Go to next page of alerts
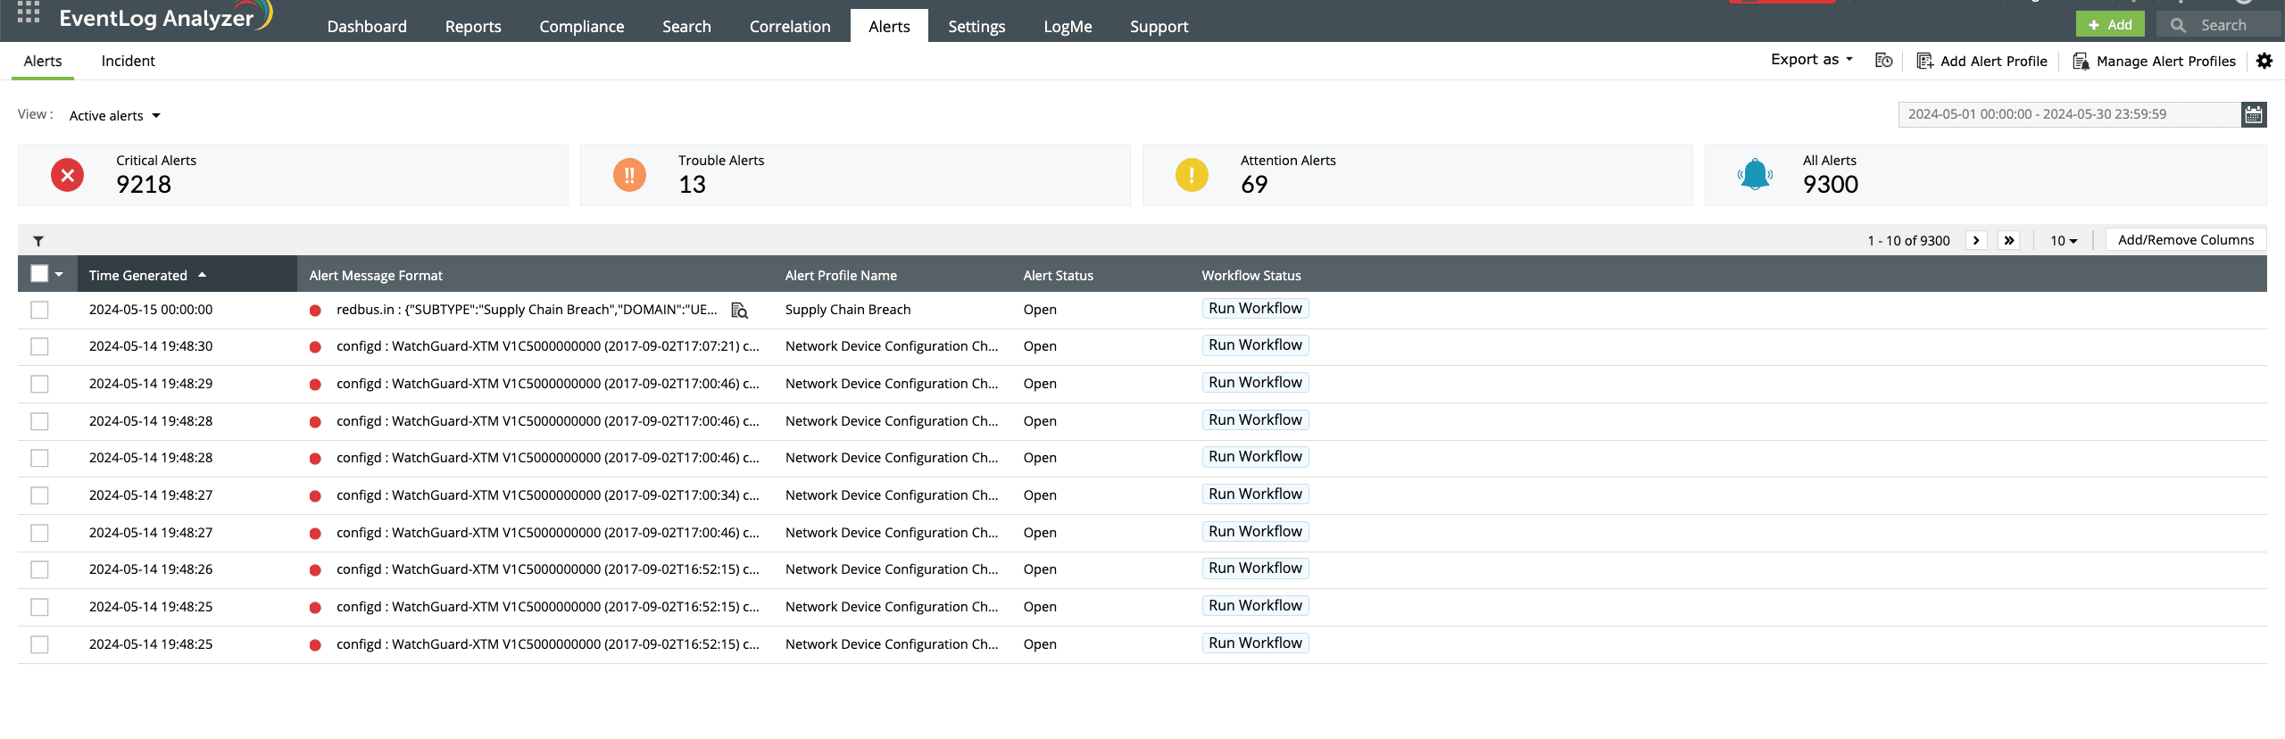Viewport: 2285px width, 739px height. 1976,240
